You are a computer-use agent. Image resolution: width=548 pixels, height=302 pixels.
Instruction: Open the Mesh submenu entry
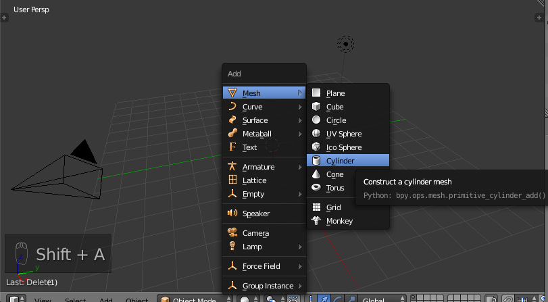click(264, 93)
